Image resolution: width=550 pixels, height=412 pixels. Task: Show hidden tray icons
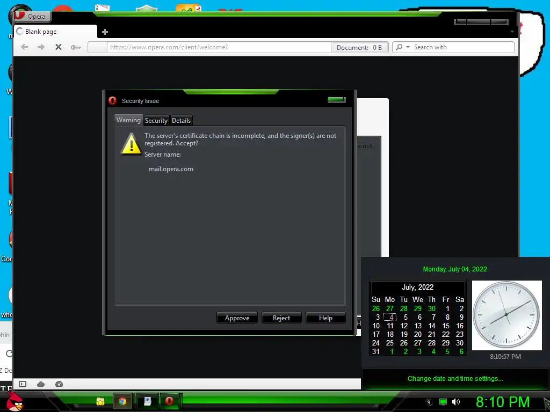pos(429,402)
